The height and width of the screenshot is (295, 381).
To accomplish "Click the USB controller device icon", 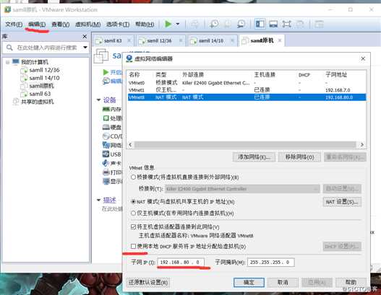I will (x=106, y=154).
